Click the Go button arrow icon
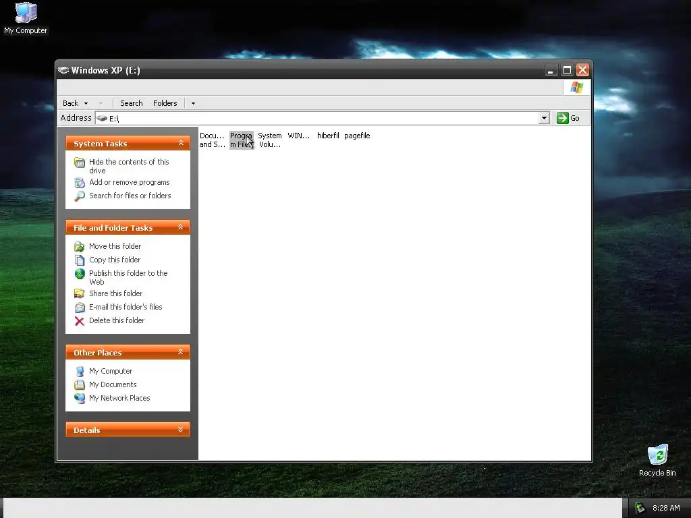The height and width of the screenshot is (518, 691). click(x=562, y=118)
